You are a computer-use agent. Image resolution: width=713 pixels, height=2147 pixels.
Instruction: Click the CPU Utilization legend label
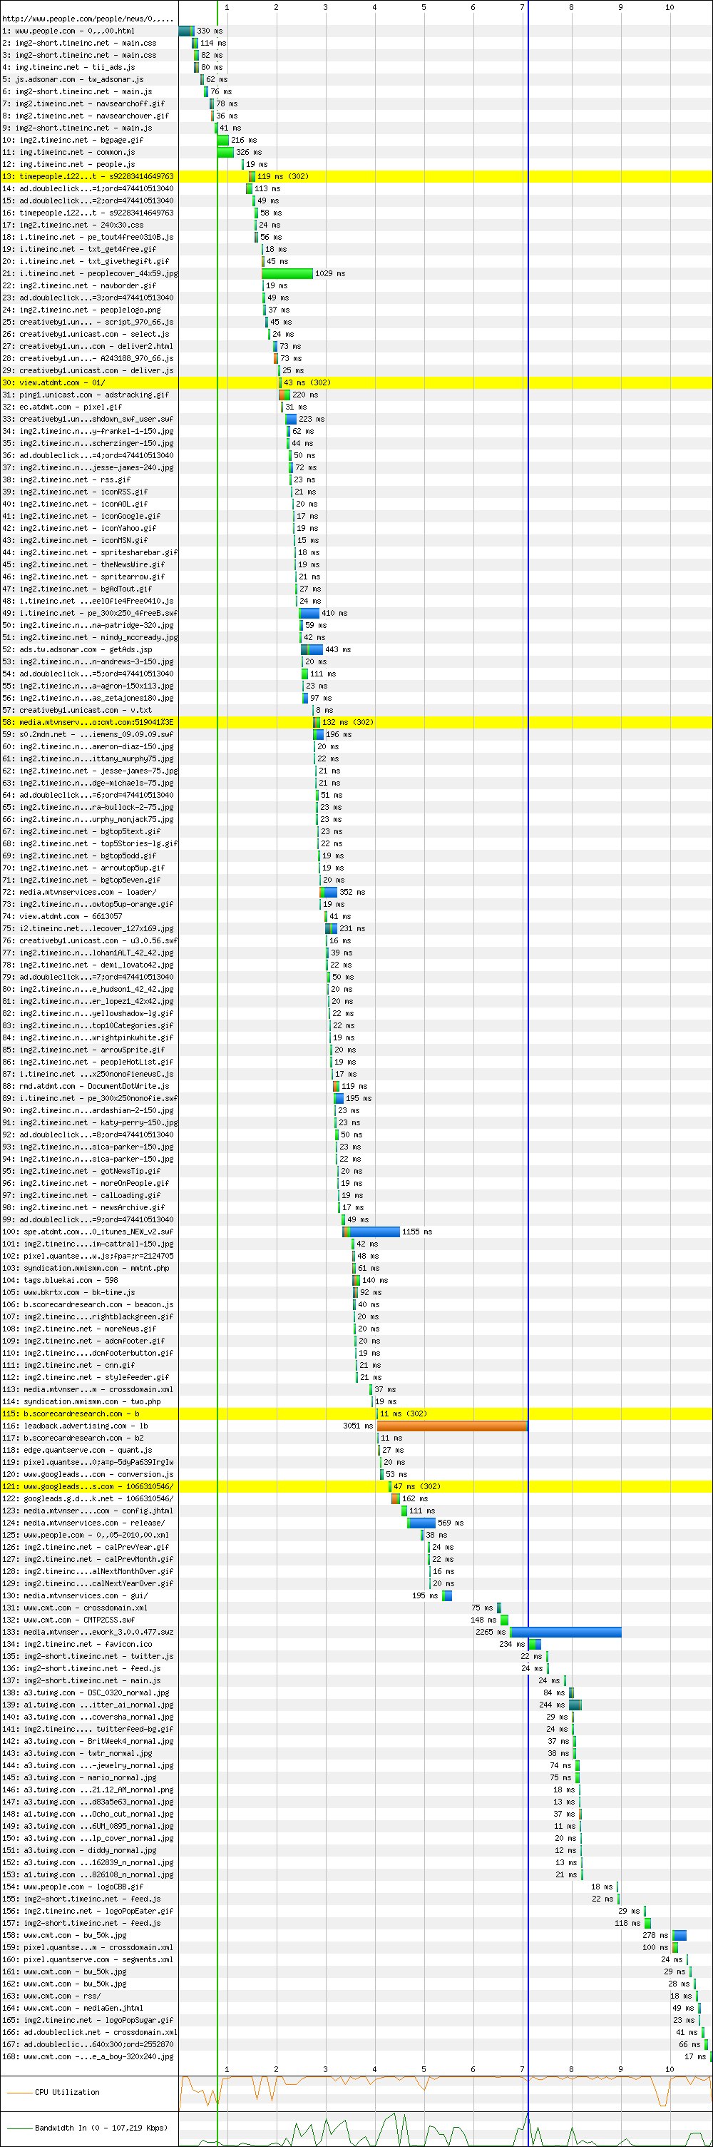66,2092
